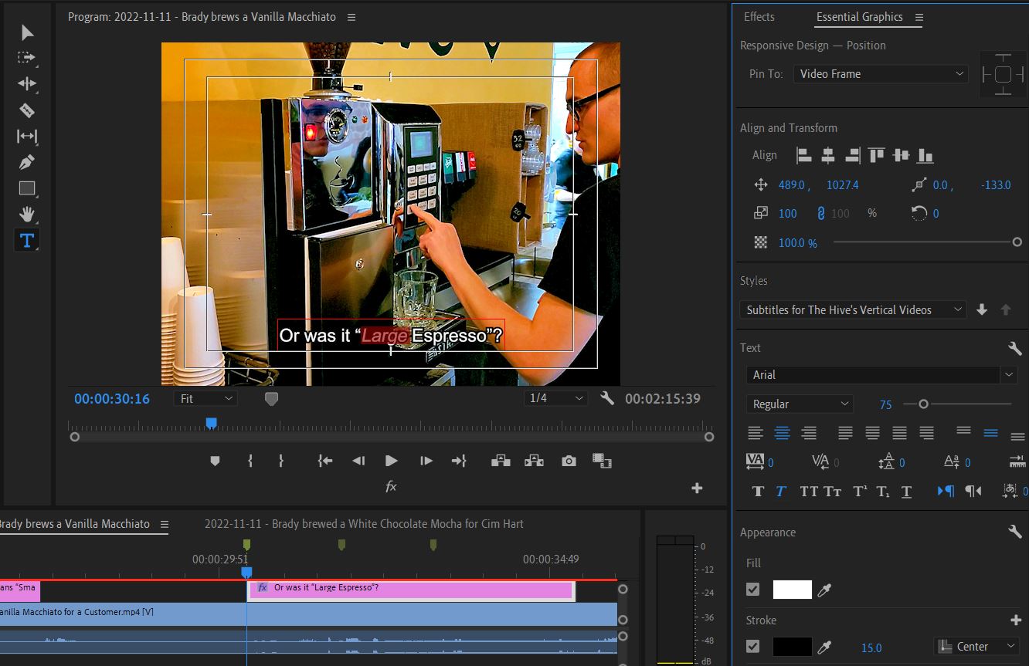Select the Hand tool

pos(27,215)
